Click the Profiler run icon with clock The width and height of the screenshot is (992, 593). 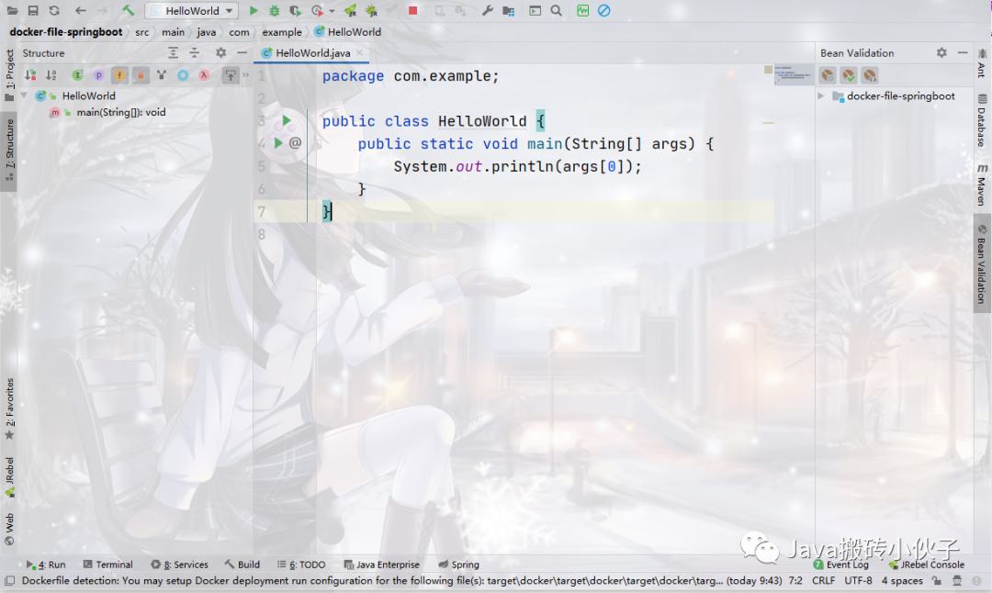tap(317, 11)
